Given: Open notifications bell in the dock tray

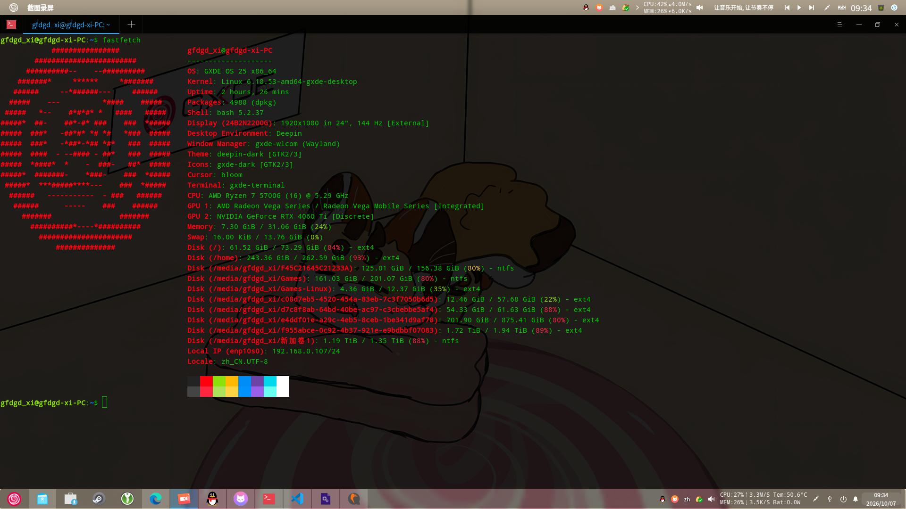Looking at the screenshot, I should pos(856,499).
